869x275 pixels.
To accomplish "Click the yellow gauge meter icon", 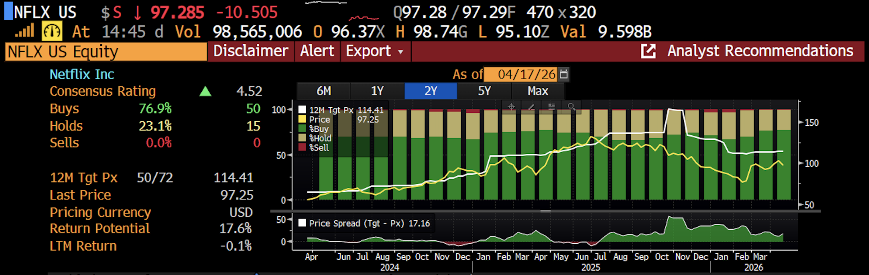I will (x=52, y=31).
